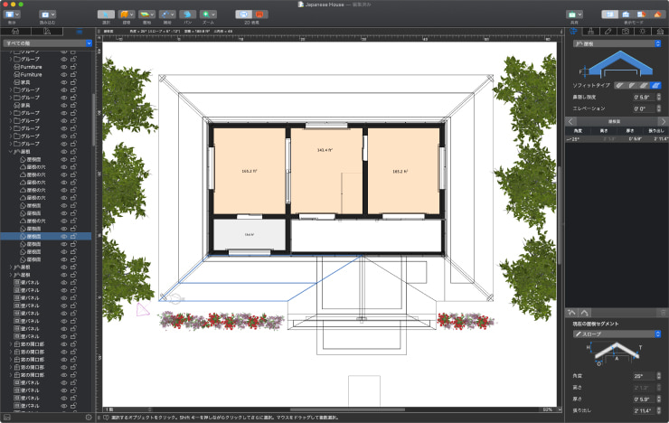Activate the パン pan tool
This screenshot has width=669, height=423.
point(188,14)
